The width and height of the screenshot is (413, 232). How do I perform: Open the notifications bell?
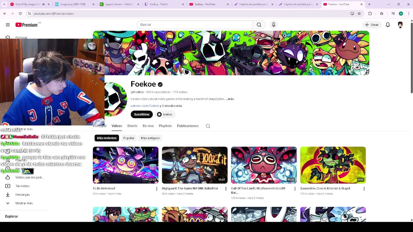[x=388, y=25]
